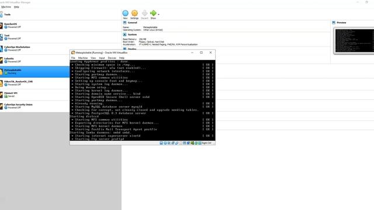Click the hard disk status bar icon

pos(161,143)
